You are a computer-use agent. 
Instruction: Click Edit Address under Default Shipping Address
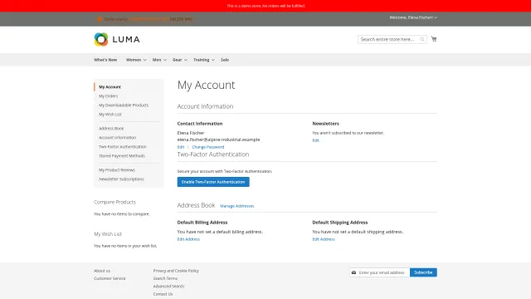324,239
